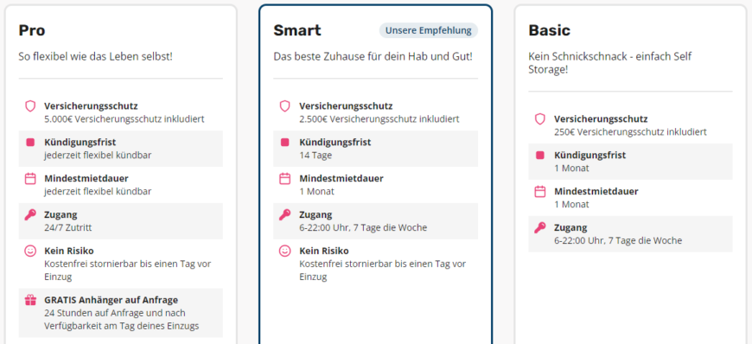Click the Basic Zugang 6-22:00 Uhr row

[x=630, y=234]
